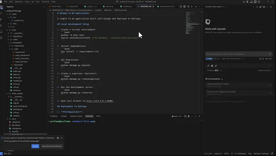
Task: Open the Search view in activity bar
Action: click(1, 13)
